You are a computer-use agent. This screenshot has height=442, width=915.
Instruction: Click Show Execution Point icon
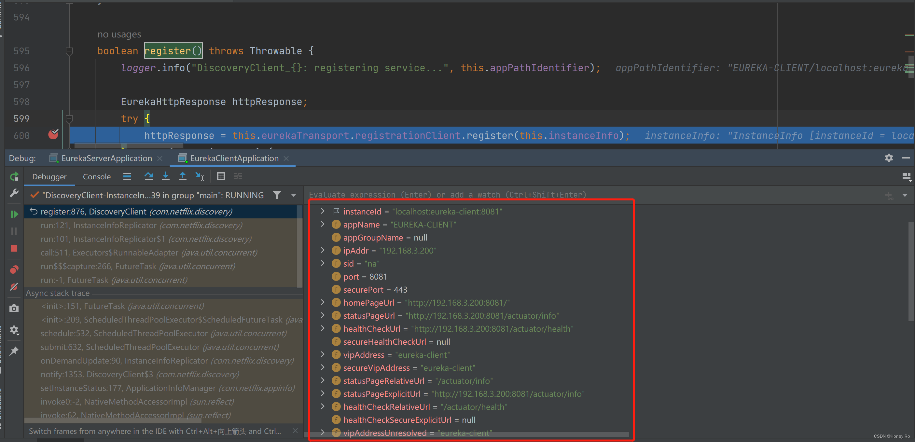(x=127, y=177)
